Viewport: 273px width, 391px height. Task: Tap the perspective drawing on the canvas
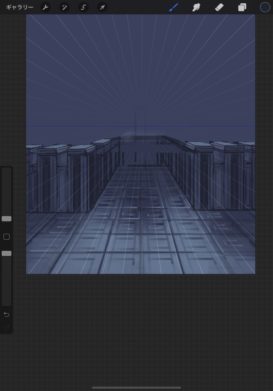(141, 144)
